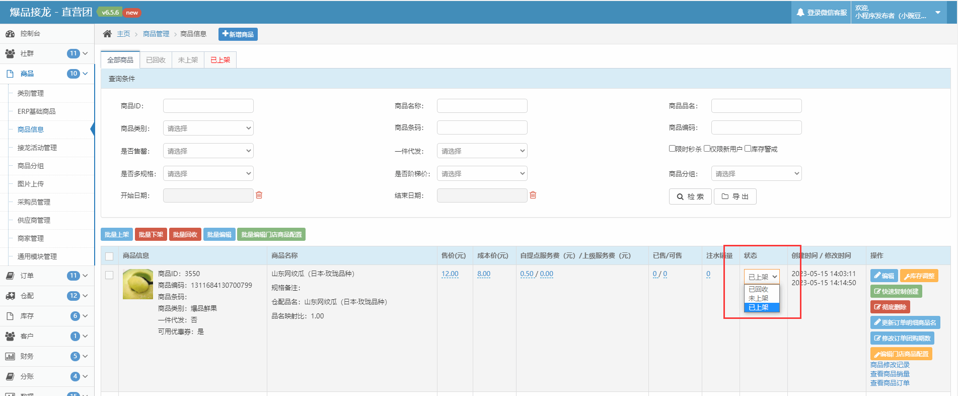Open 类别管理 in the sidebar

(31, 93)
